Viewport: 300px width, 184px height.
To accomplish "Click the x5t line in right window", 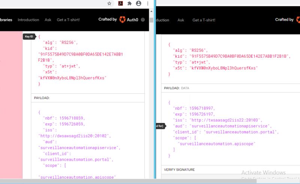I will pyautogui.click(x=215, y=68).
